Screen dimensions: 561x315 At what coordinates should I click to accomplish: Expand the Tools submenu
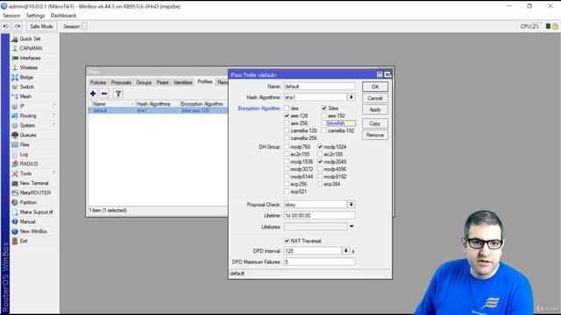pos(25,173)
